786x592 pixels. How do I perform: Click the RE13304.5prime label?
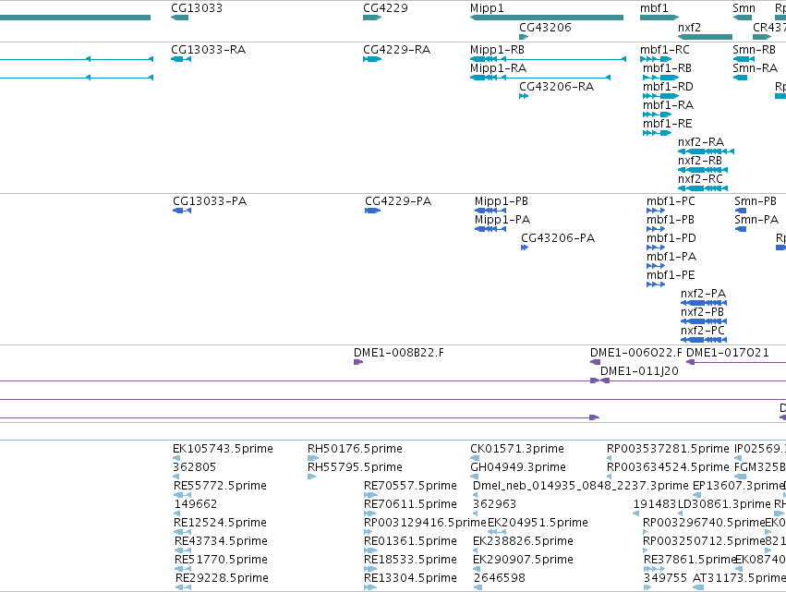click(410, 578)
